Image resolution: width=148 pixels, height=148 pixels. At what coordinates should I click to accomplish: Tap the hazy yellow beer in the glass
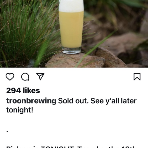[71, 30]
